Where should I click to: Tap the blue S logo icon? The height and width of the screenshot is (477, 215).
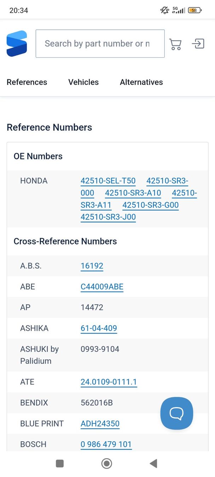pos(17,43)
